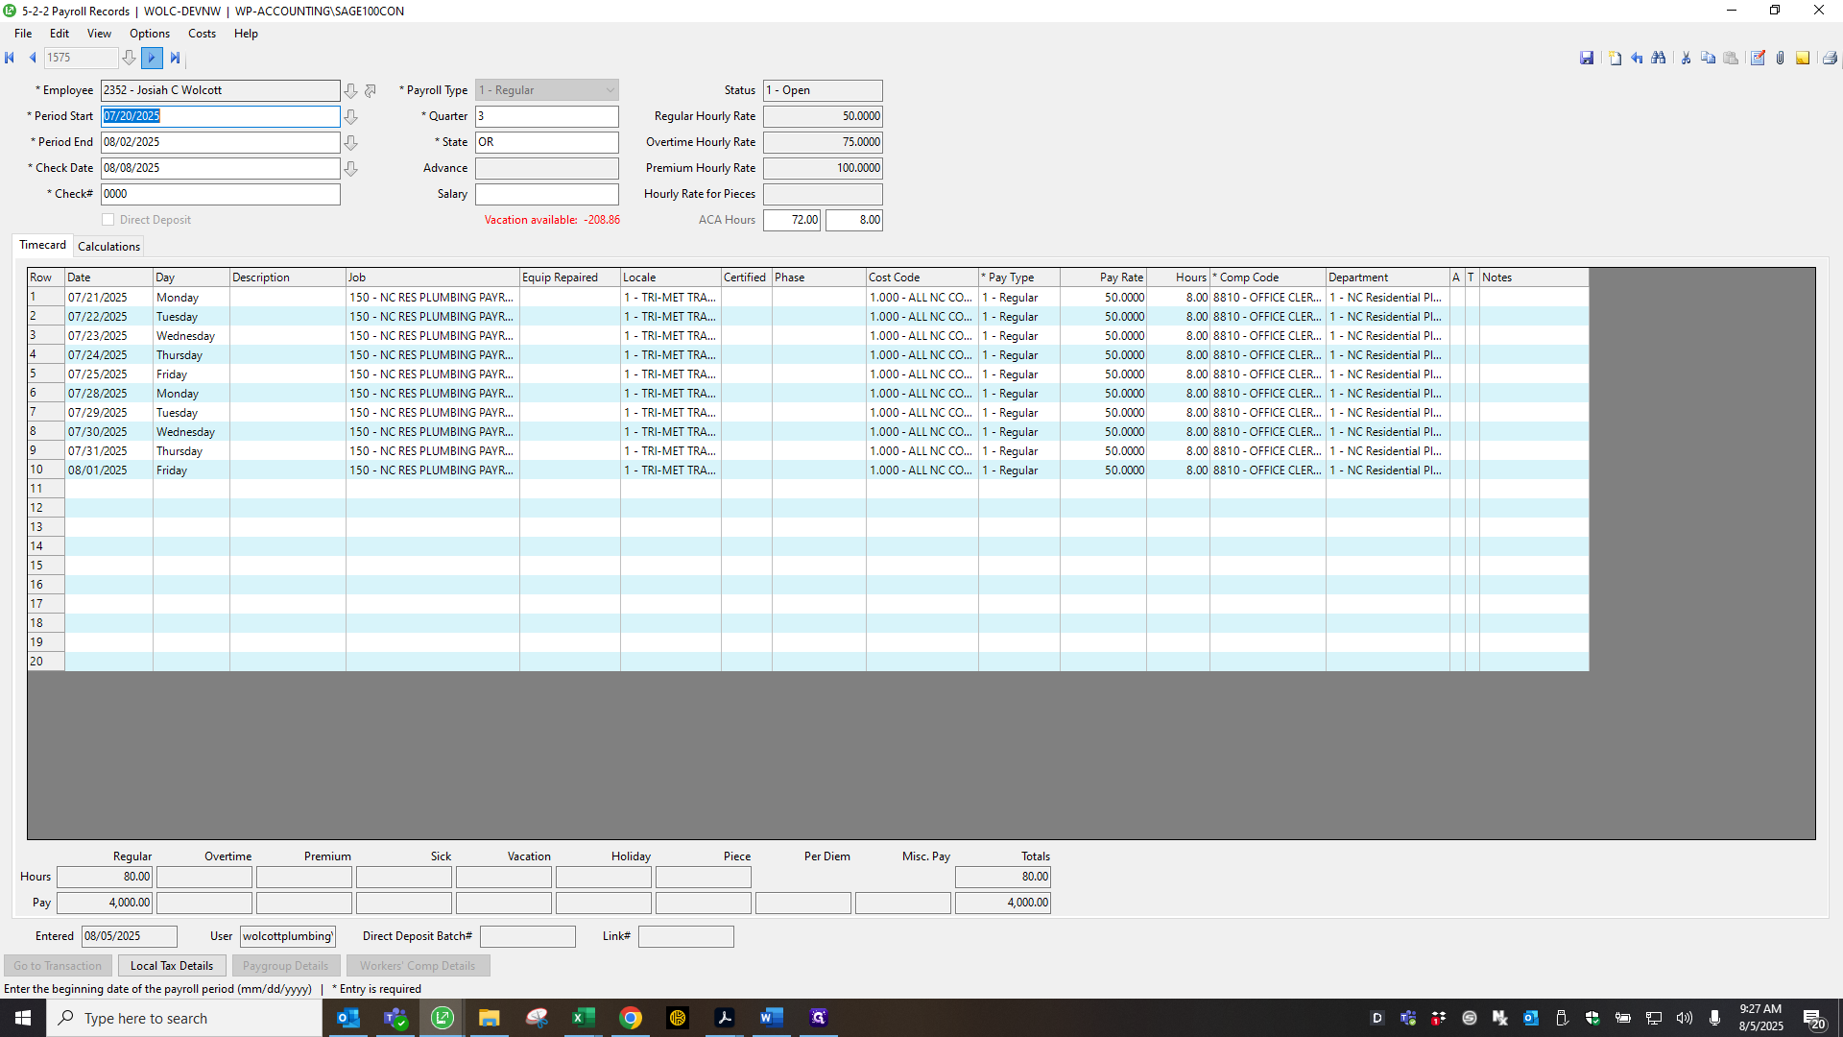Select the 07/21/2025 date cell in row 1
The height and width of the screenshot is (1037, 1843).
coord(108,298)
